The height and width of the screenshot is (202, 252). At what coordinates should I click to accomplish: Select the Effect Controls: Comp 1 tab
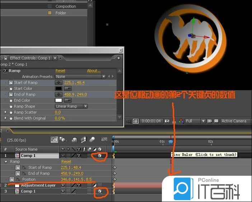point(30,58)
